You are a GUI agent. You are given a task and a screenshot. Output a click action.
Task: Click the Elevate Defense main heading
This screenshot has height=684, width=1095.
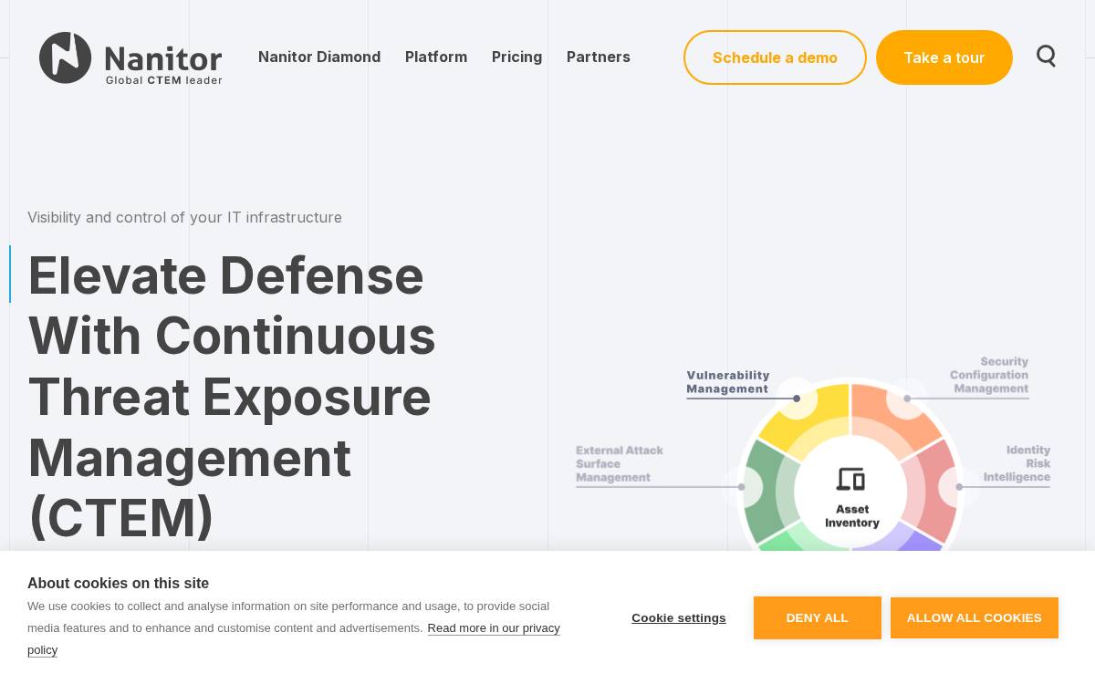coord(233,396)
